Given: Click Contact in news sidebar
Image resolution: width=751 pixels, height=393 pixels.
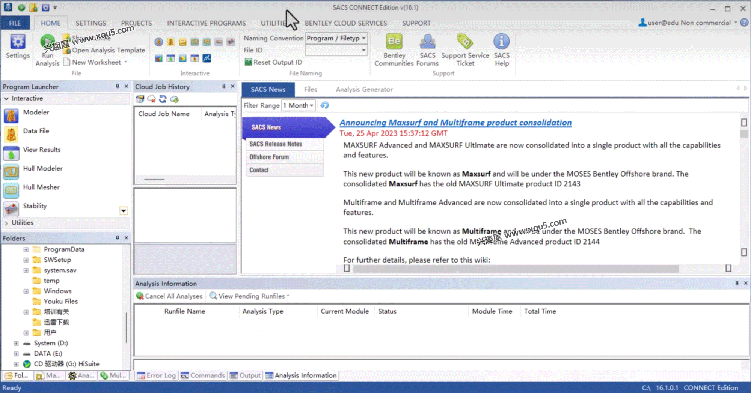Looking at the screenshot, I should tap(284, 170).
